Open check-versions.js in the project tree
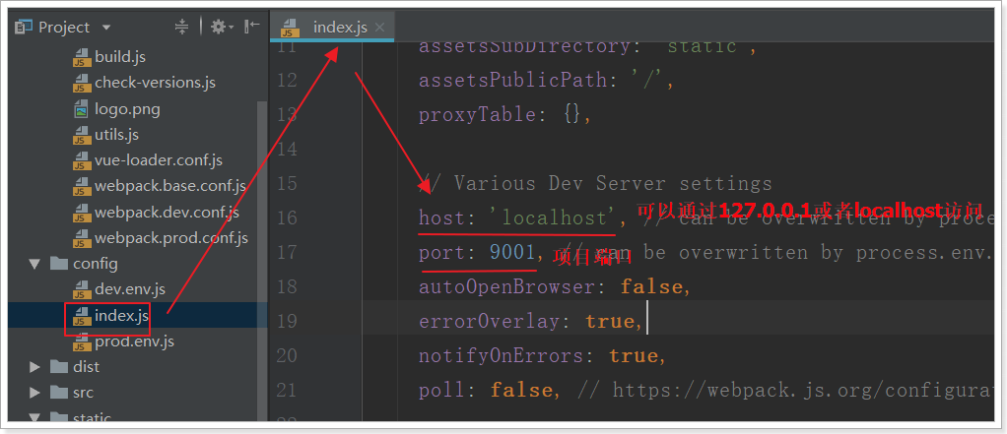1007x434 pixels. 155,83
